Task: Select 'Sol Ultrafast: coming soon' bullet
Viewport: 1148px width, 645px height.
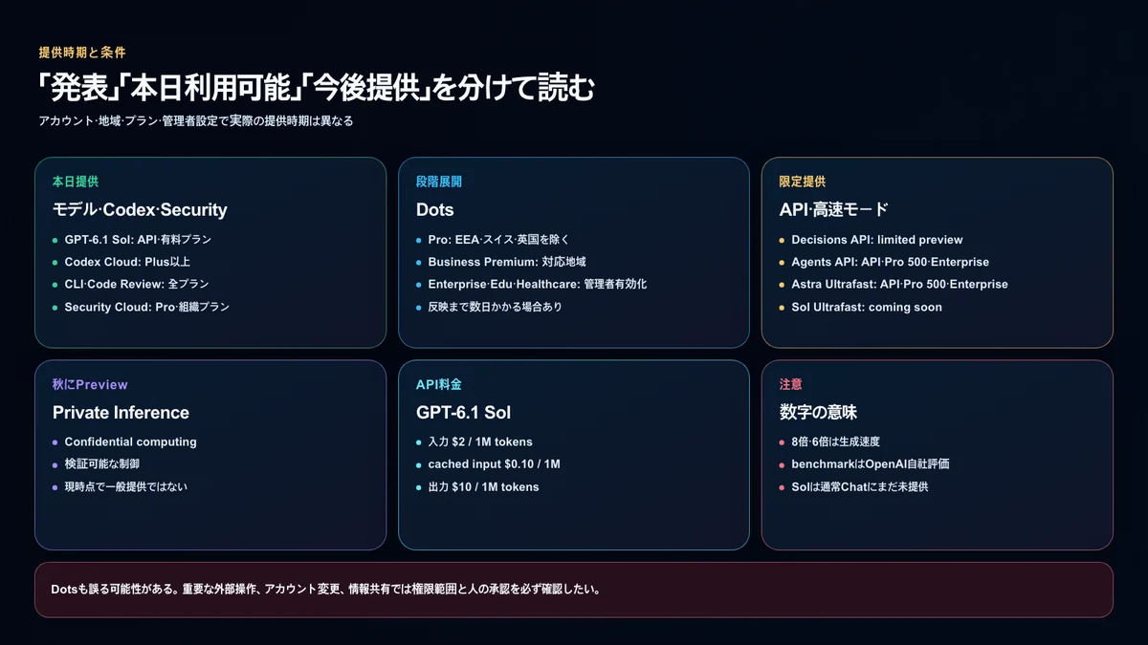Action: (x=867, y=307)
